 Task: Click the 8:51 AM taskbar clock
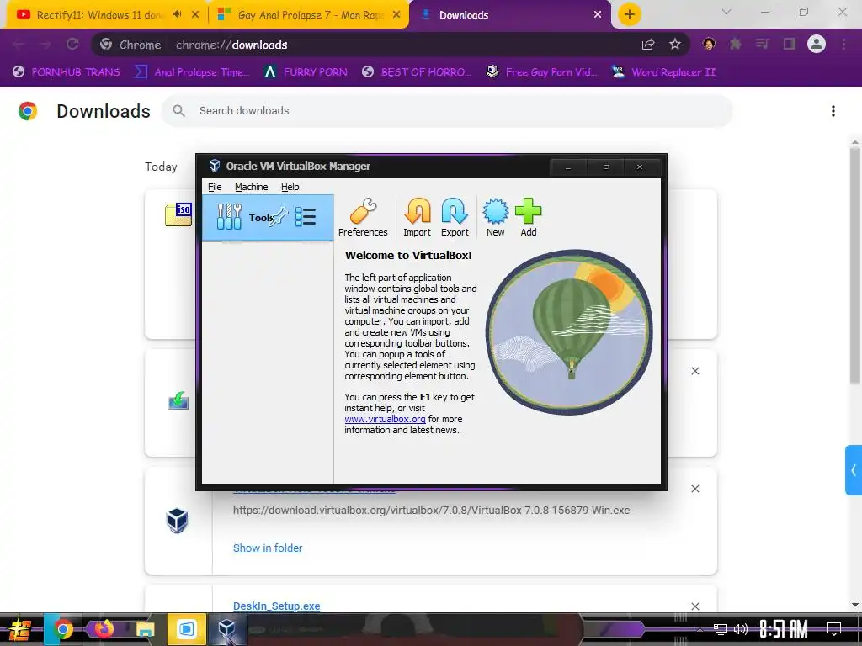(784, 629)
